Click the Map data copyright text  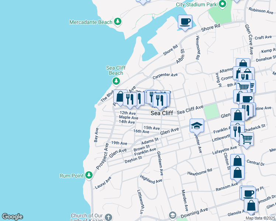click(260, 218)
